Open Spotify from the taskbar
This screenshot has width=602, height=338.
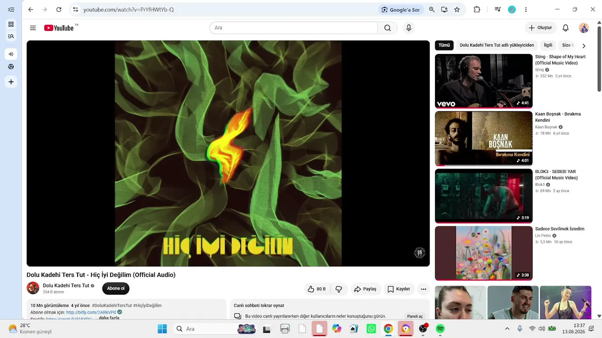tap(440, 329)
